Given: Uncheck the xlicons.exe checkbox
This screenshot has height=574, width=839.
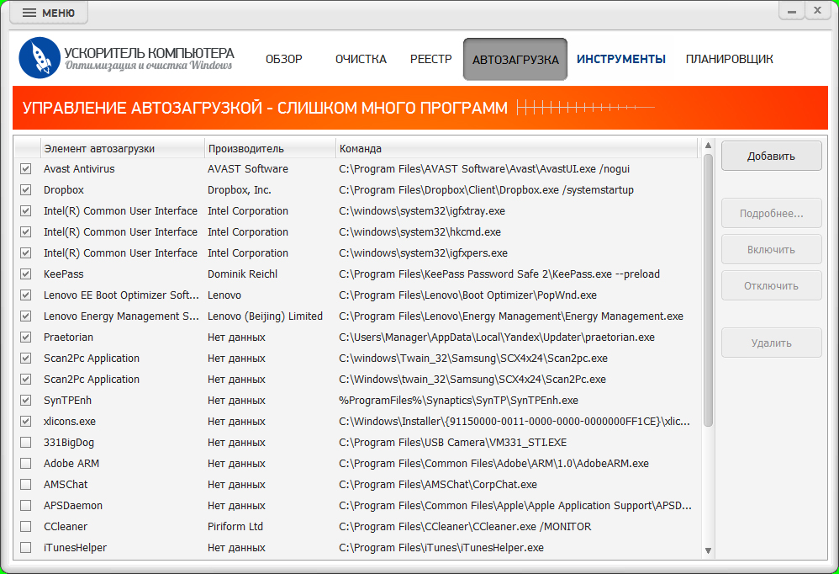Looking at the screenshot, I should (x=26, y=422).
